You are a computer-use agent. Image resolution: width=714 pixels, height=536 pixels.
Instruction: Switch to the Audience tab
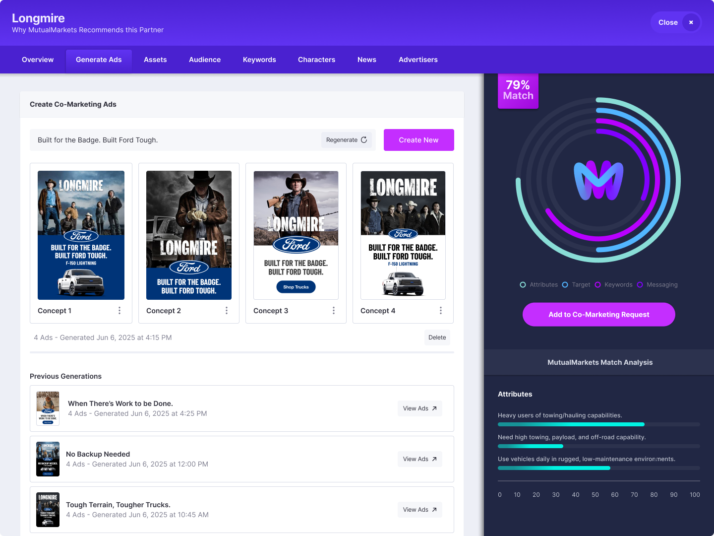pos(204,60)
